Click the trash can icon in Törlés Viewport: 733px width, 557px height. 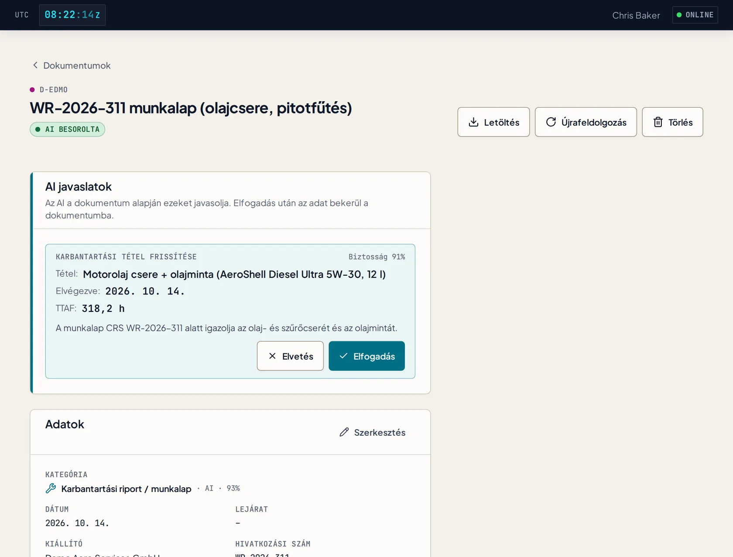pyautogui.click(x=658, y=122)
